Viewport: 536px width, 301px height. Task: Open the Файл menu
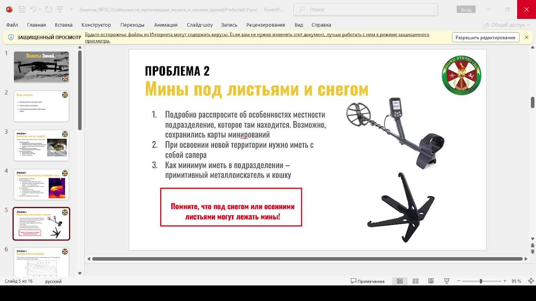(12, 25)
